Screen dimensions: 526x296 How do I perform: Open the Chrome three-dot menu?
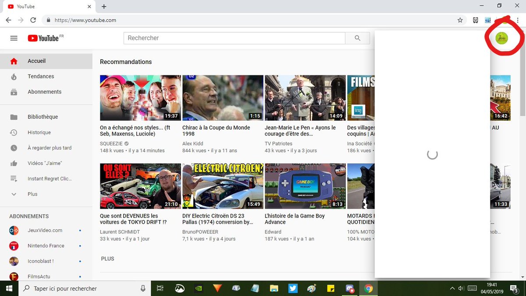click(x=518, y=20)
